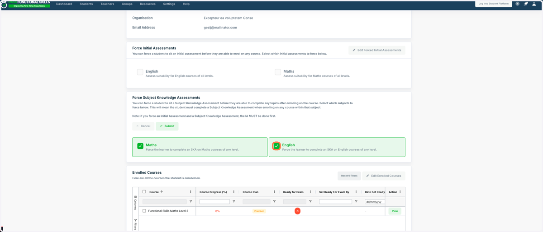Expand the Columns side panel
This screenshot has width=543, height=232.
coord(135,203)
